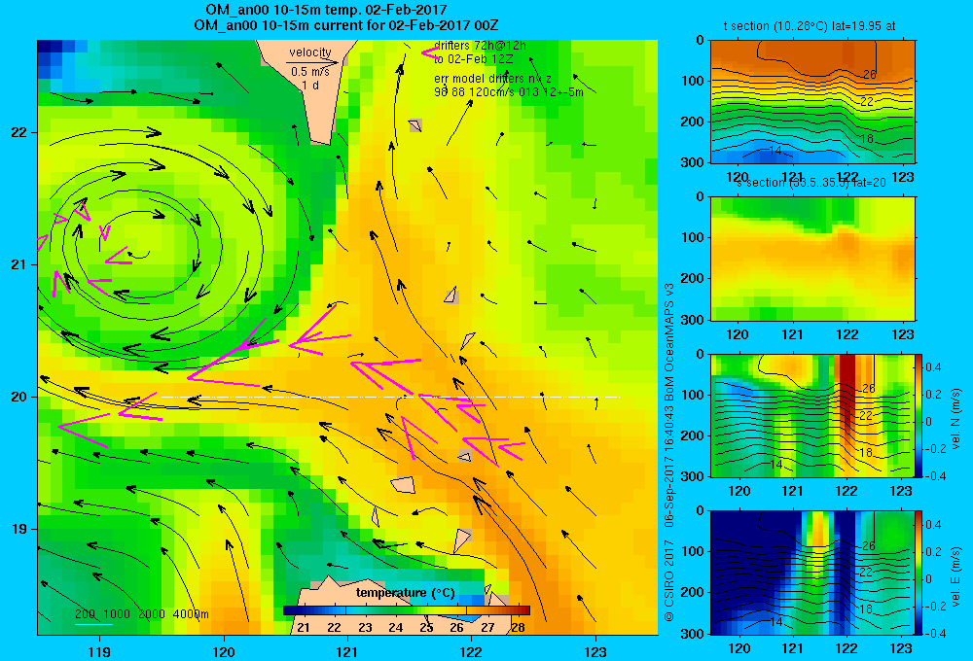Click the vel. E colorbar strip
973x661 pixels.
click(x=919, y=573)
